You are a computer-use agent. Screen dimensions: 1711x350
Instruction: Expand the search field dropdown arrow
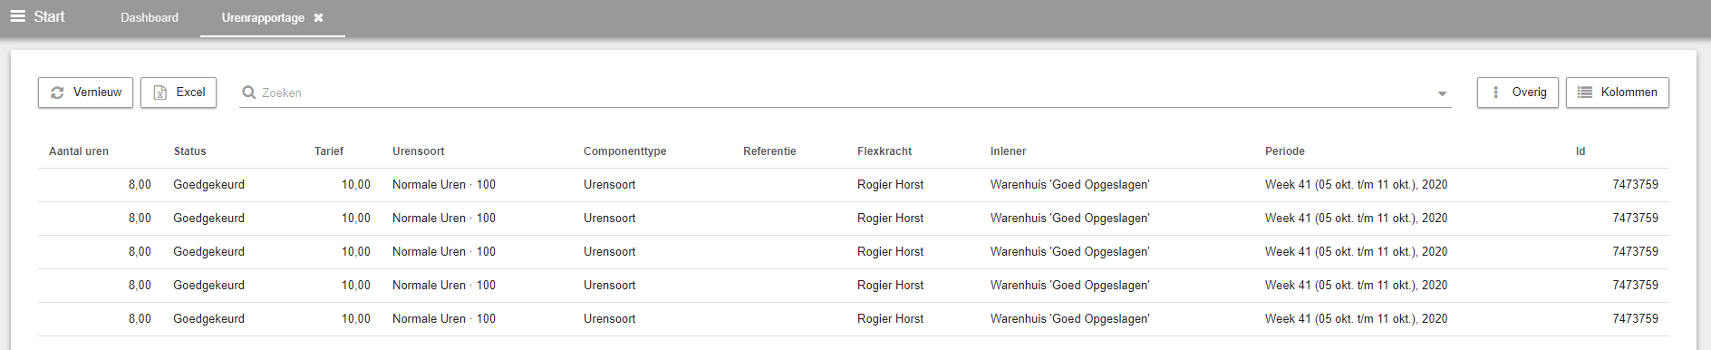point(1442,93)
